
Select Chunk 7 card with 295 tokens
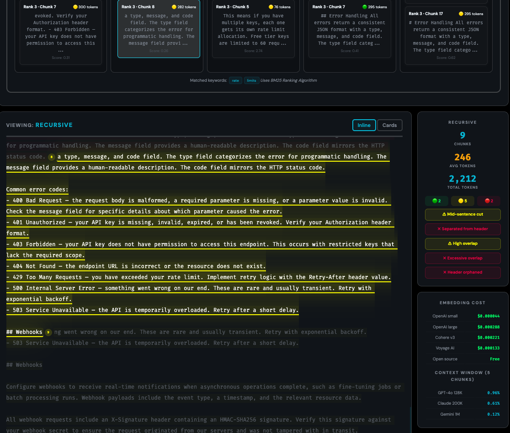coord(350,29)
